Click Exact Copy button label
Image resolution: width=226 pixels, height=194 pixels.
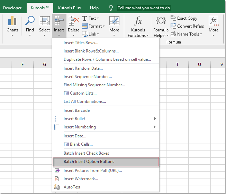point(187,18)
